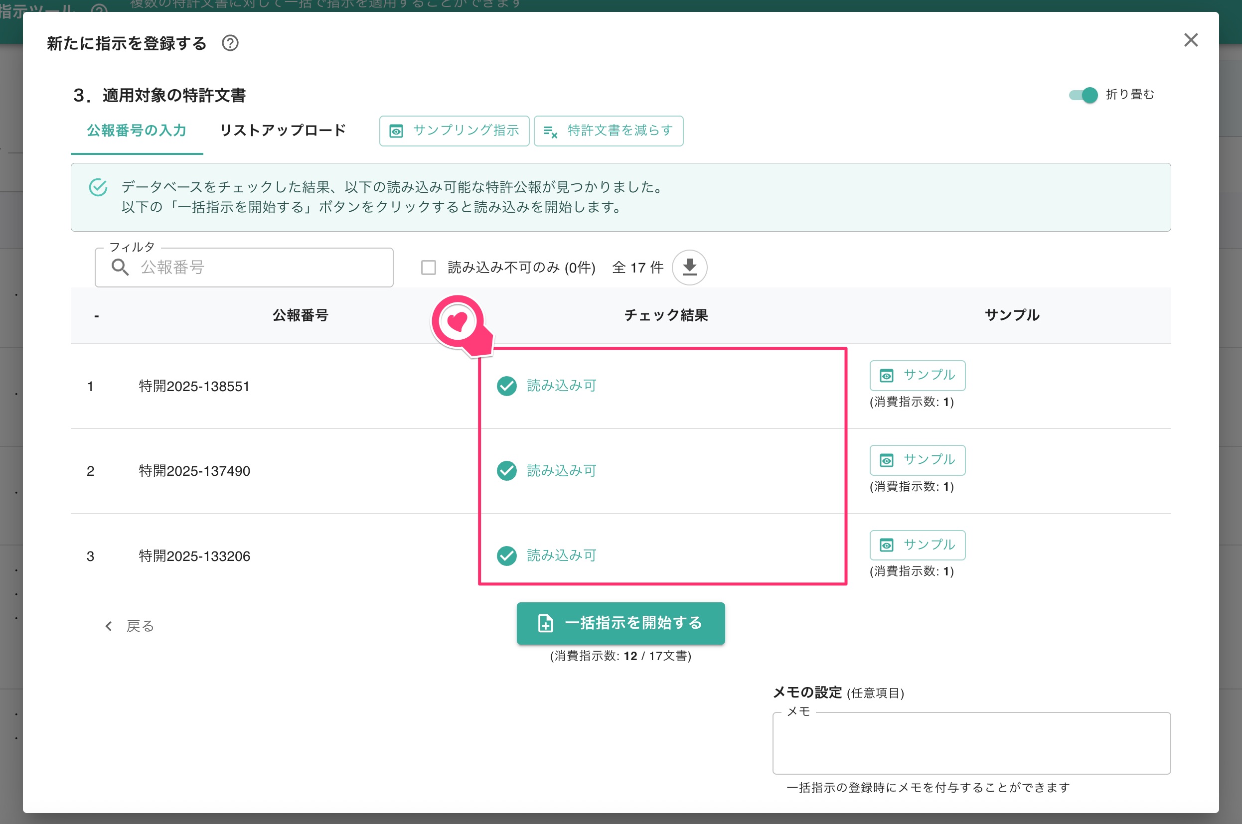Screen dimensions: 1242x824
Task: Check 読み込み不可のみ checkbox
Action: click(x=428, y=268)
